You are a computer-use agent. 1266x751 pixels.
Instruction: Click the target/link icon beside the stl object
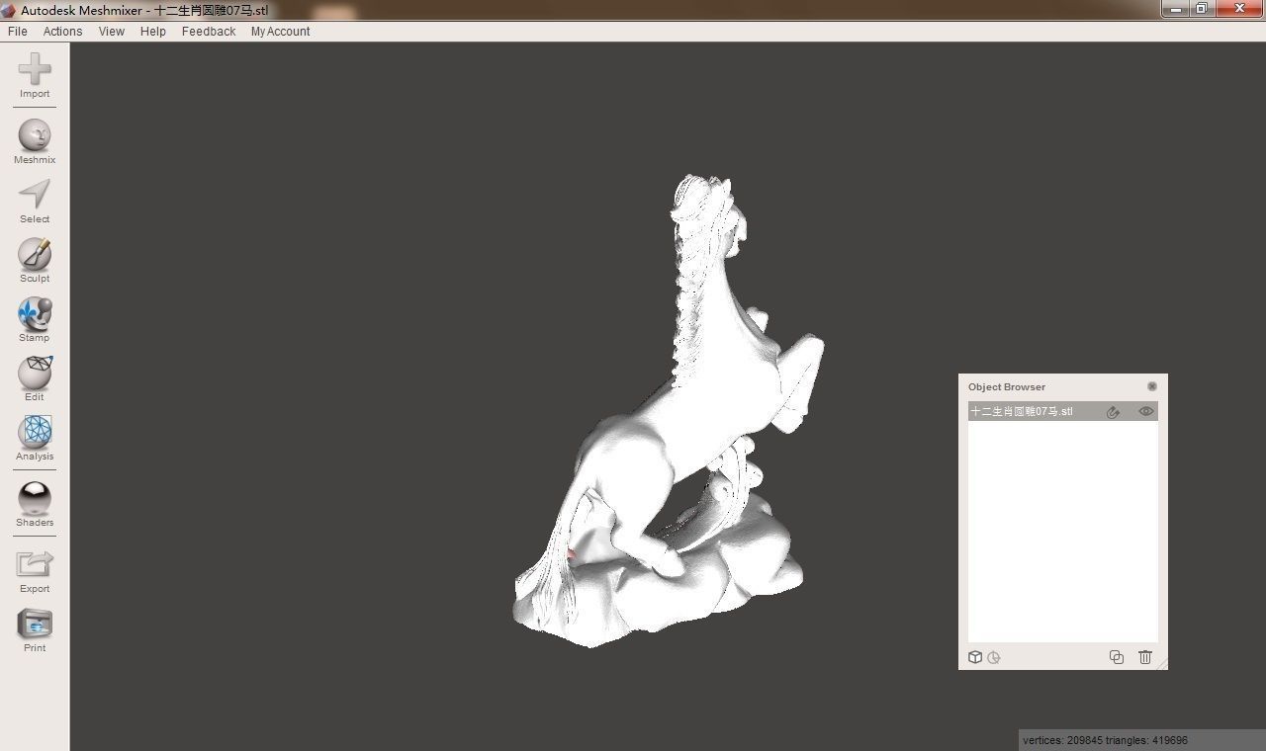(x=1113, y=412)
